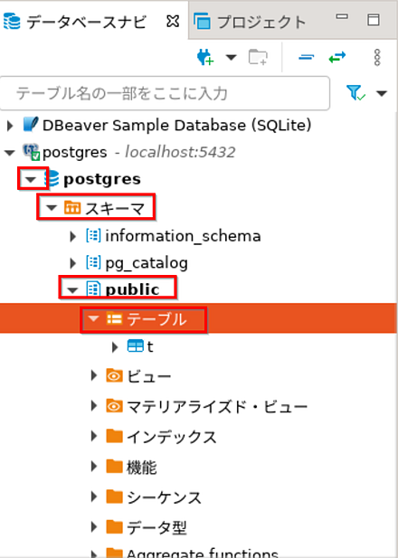Click the filter funnel icon

click(x=355, y=93)
